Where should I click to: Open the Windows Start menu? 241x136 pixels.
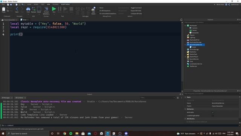click(3, 133)
